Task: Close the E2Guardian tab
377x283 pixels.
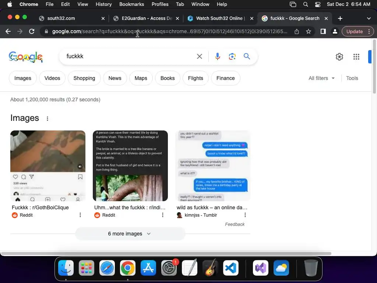Action: tap(177, 18)
